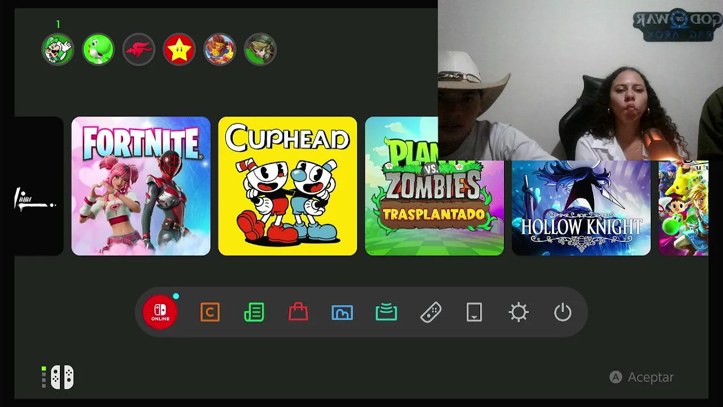
Task: Open System Settings gear icon
Action: pos(519,312)
